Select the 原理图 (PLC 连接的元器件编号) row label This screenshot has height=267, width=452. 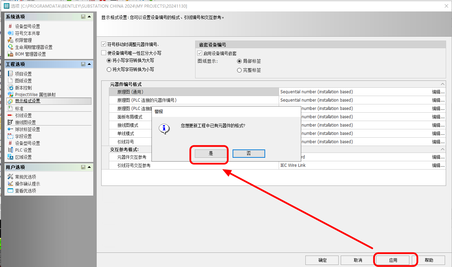click(x=147, y=100)
